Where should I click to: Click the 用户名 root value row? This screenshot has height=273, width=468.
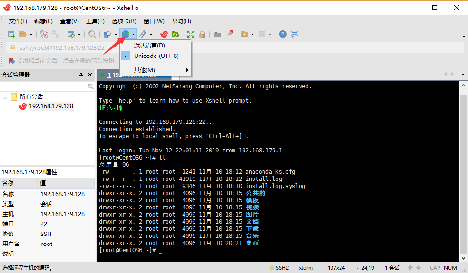[47, 244]
